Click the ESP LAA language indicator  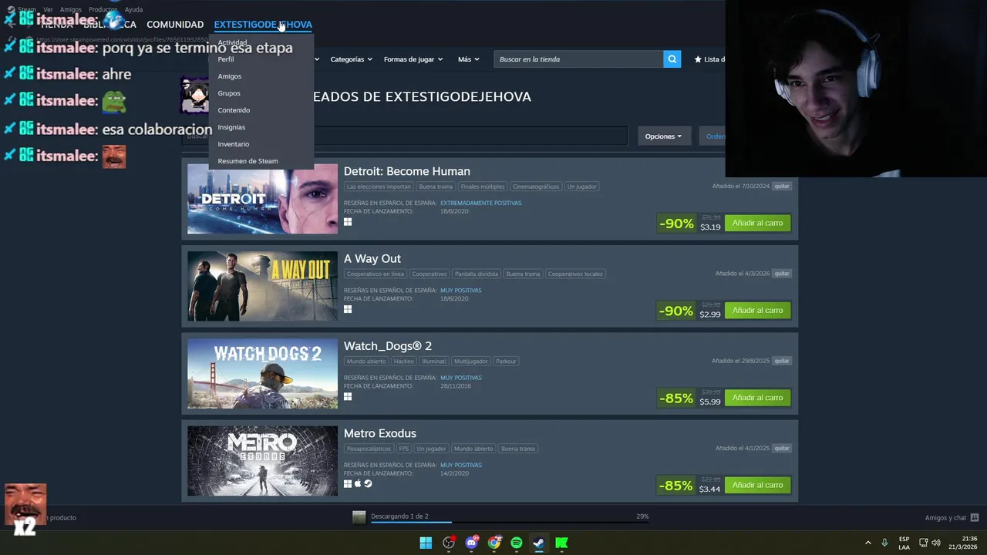(904, 543)
